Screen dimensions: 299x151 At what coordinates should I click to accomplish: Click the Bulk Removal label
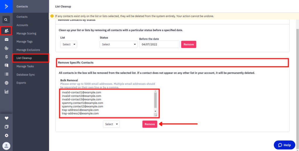[x=69, y=80]
